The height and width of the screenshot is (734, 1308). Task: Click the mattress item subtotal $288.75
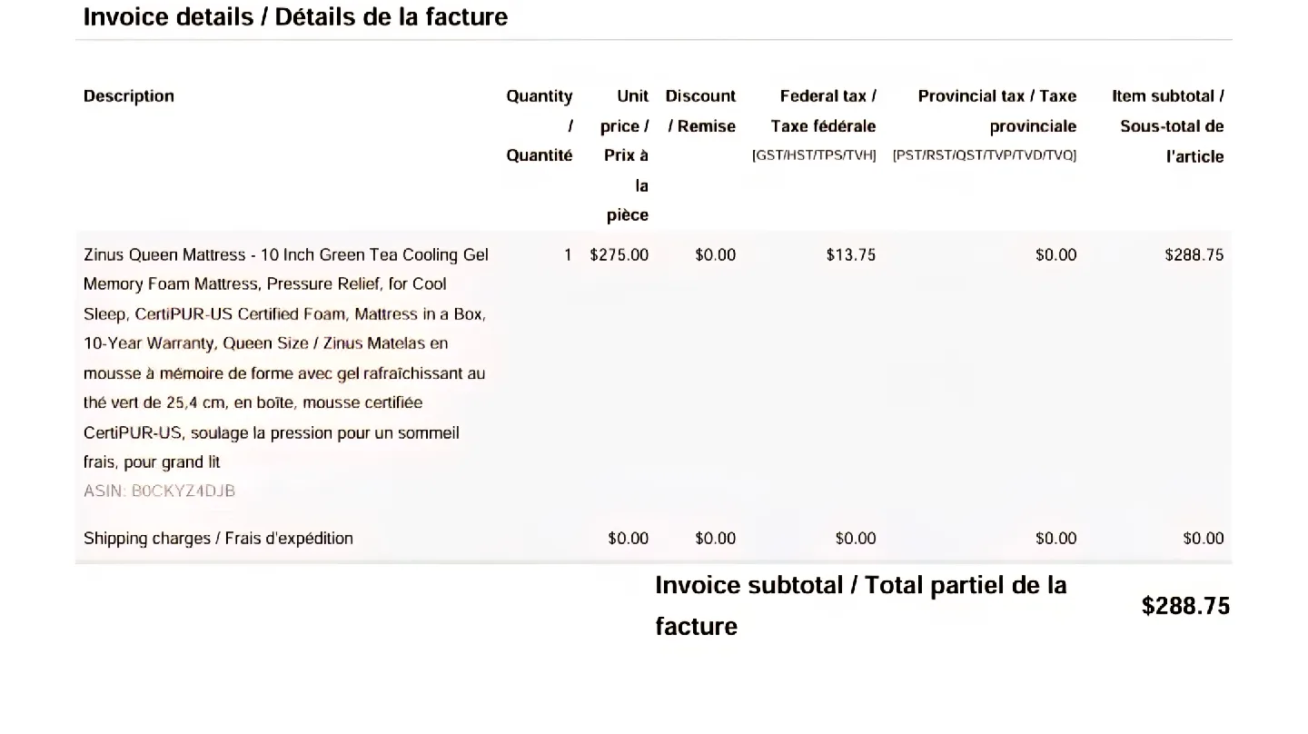[x=1194, y=255]
